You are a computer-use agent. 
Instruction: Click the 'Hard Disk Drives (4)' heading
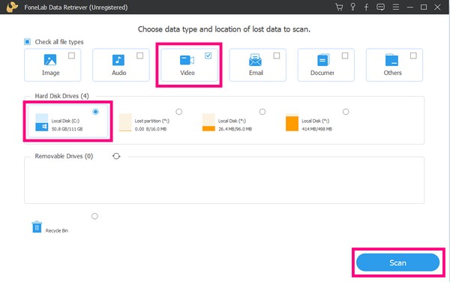[x=61, y=96]
